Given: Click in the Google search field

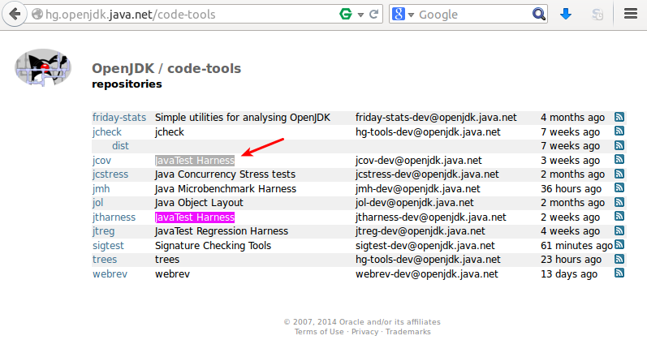Looking at the screenshot, I should 471,15.
